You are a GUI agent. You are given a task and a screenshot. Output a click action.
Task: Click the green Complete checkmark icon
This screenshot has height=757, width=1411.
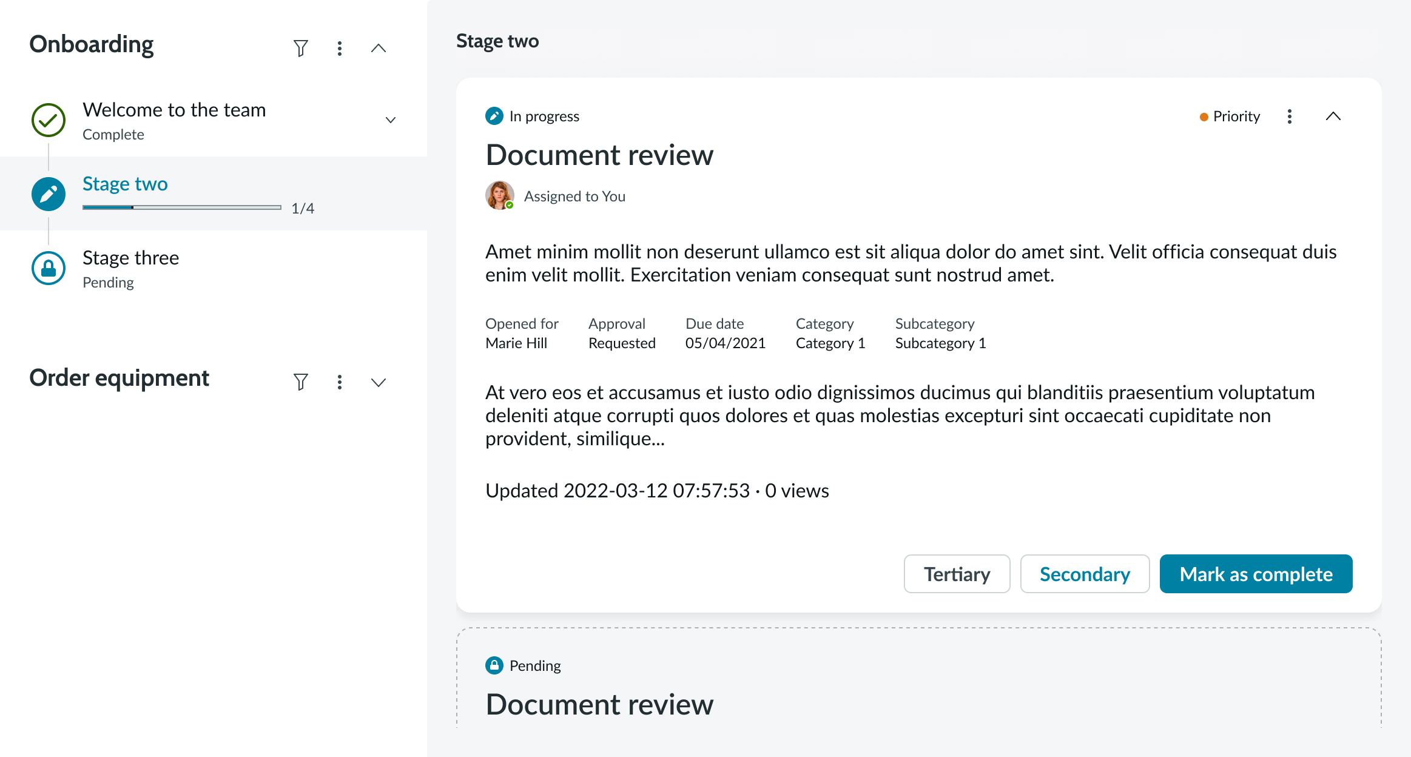49,120
